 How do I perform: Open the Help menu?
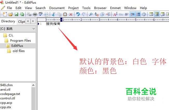click(143, 8)
